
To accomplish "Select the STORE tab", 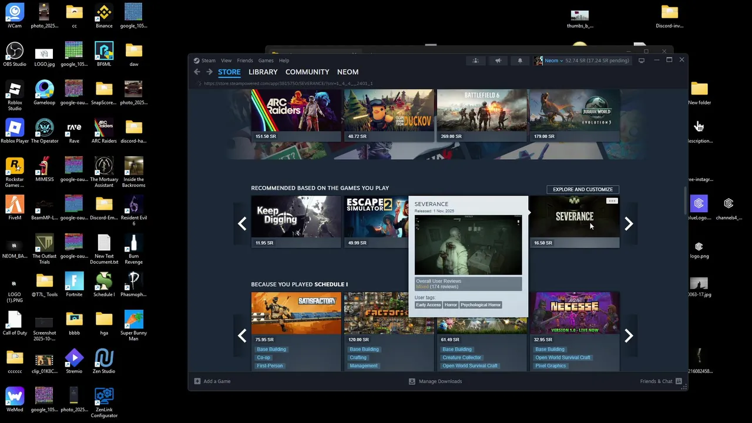I will pyautogui.click(x=229, y=72).
